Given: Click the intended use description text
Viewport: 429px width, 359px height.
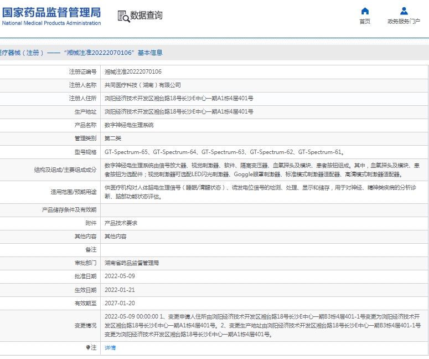Looking at the screenshot, I should [x=261, y=192].
